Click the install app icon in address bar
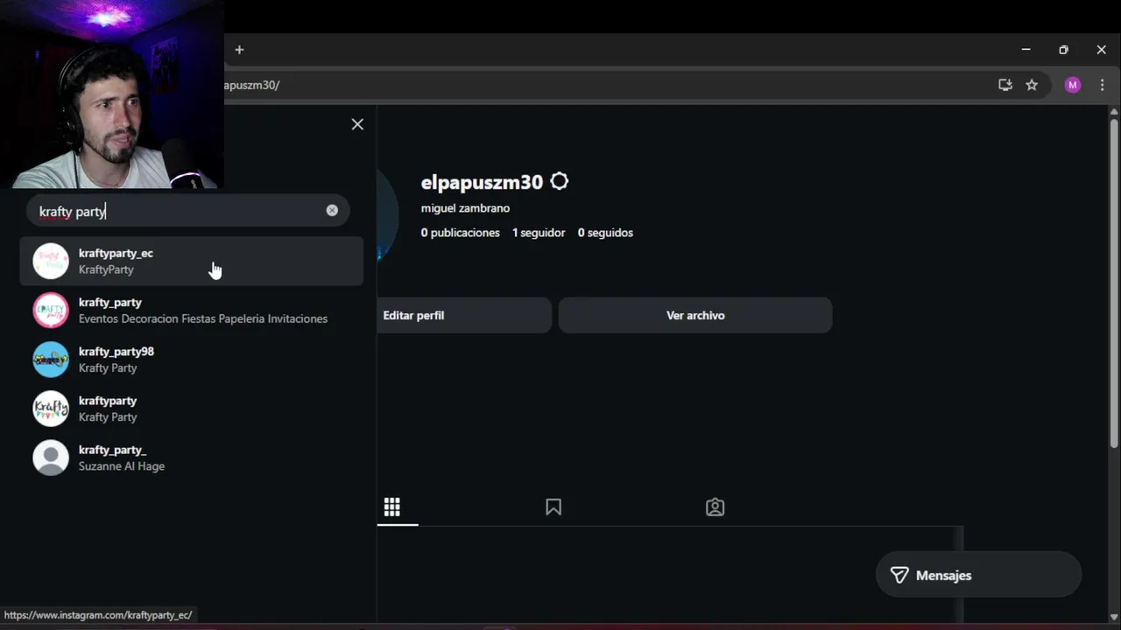 [1005, 85]
